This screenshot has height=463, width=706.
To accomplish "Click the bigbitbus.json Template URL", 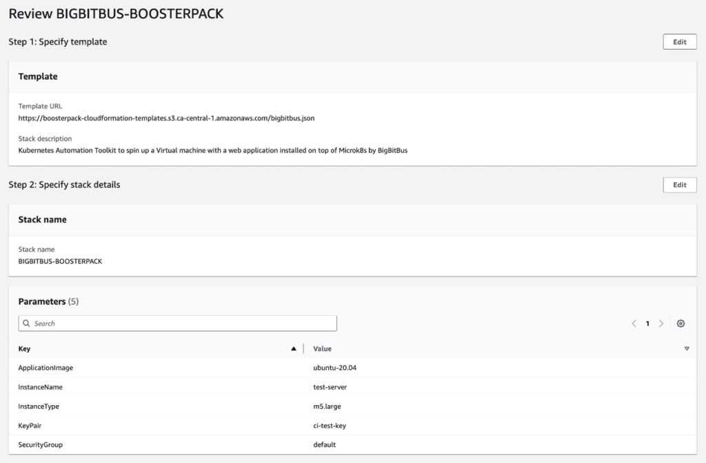I will (x=166, y=119).
